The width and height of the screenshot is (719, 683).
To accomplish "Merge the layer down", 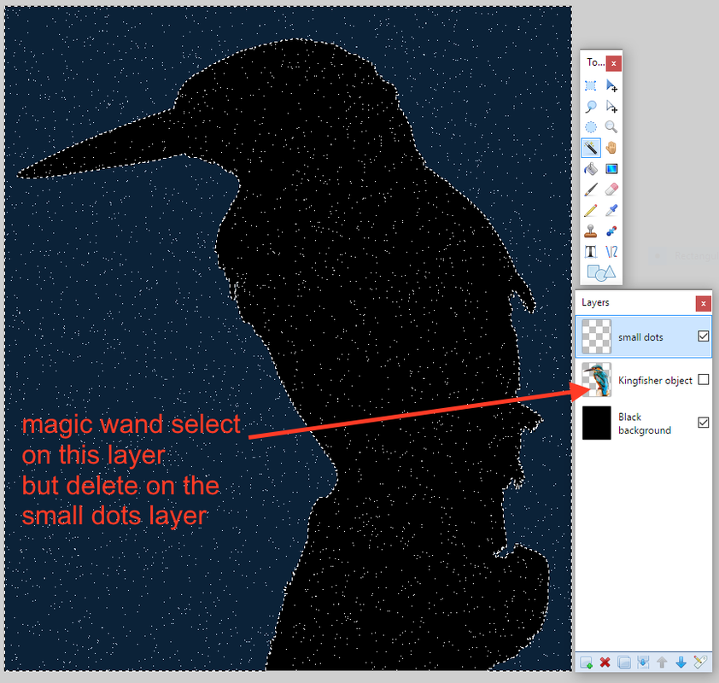I will point(643,663).
